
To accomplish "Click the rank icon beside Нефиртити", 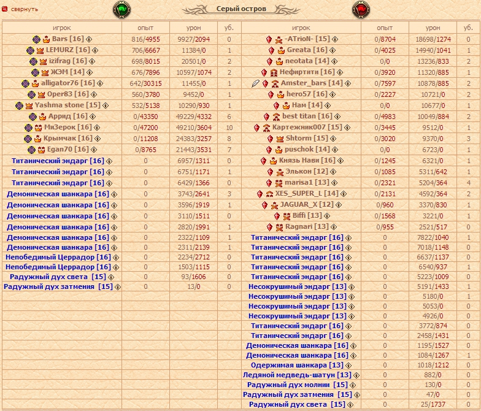I will [x=274, y=72].
